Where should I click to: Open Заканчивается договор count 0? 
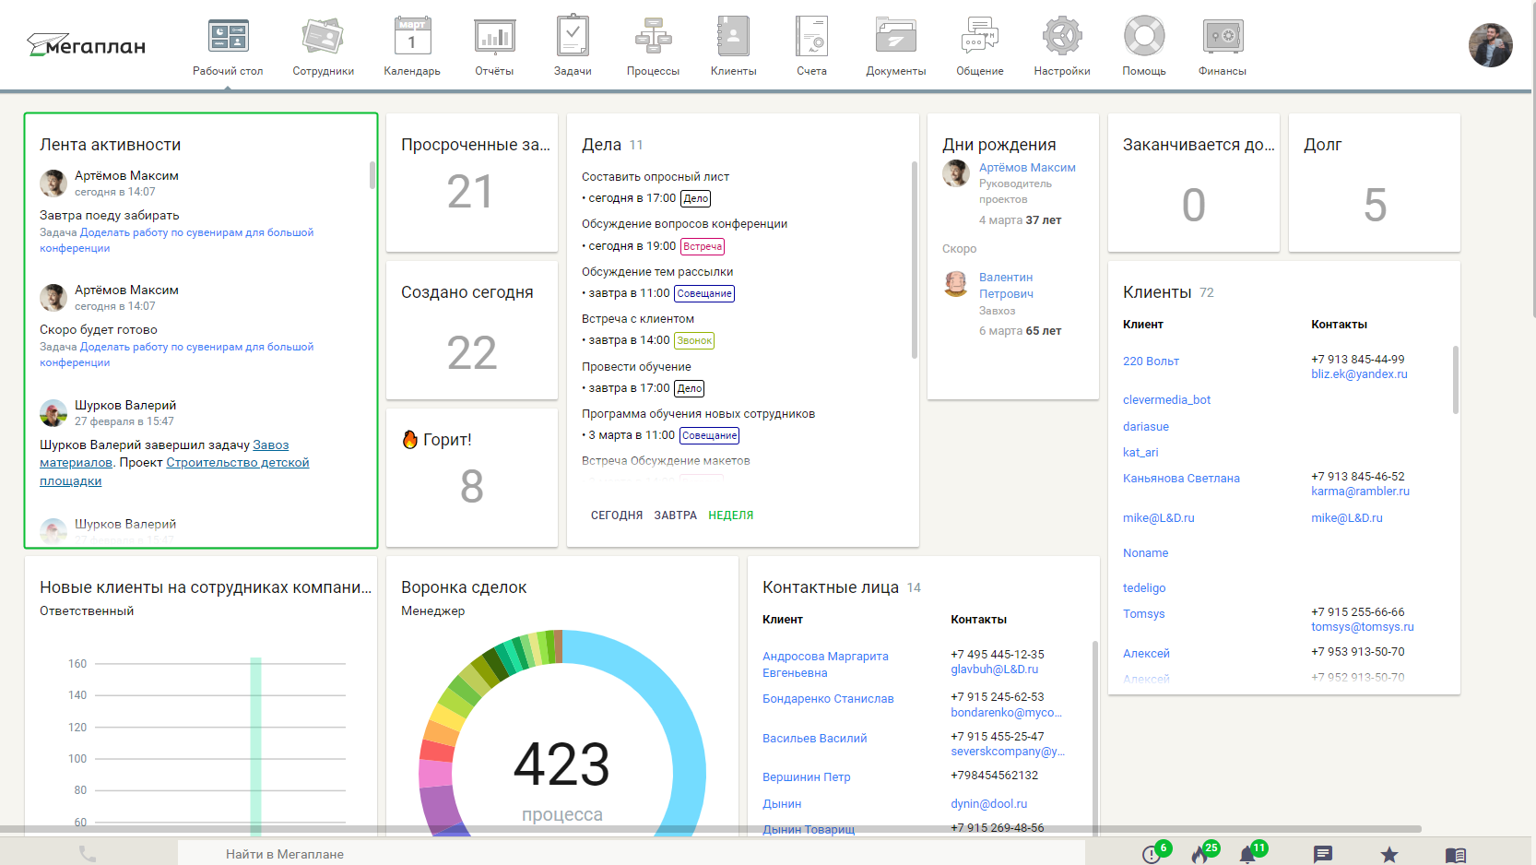click(1194, 205)
